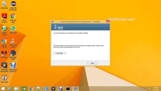Click the Close button in installer dialog
Image resolution: width=161 pixels, height=91 pixels.
92,63
